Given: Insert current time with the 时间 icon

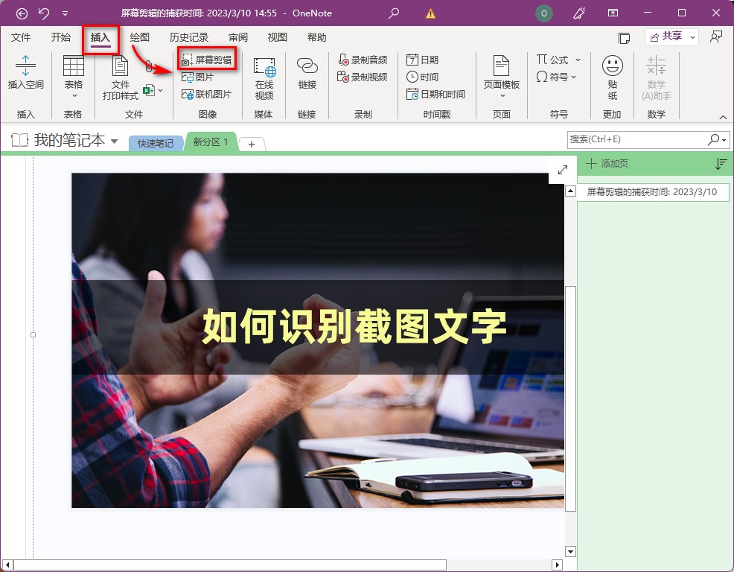Looking at the screenshot, I should pyautogui.click(x=421, y=76).
